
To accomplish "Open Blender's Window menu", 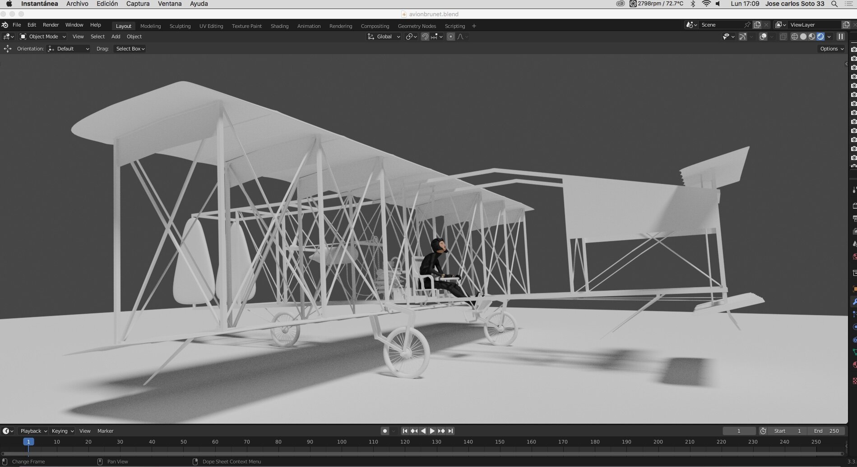I will pyautogui.click(x=74, y=25).
